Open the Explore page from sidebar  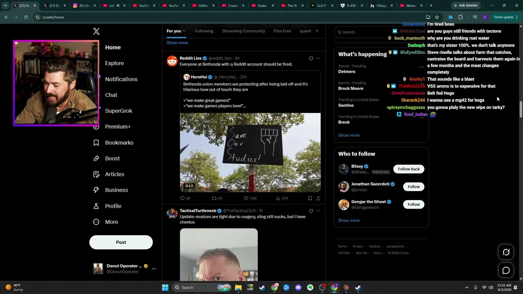tap(114, 63)
